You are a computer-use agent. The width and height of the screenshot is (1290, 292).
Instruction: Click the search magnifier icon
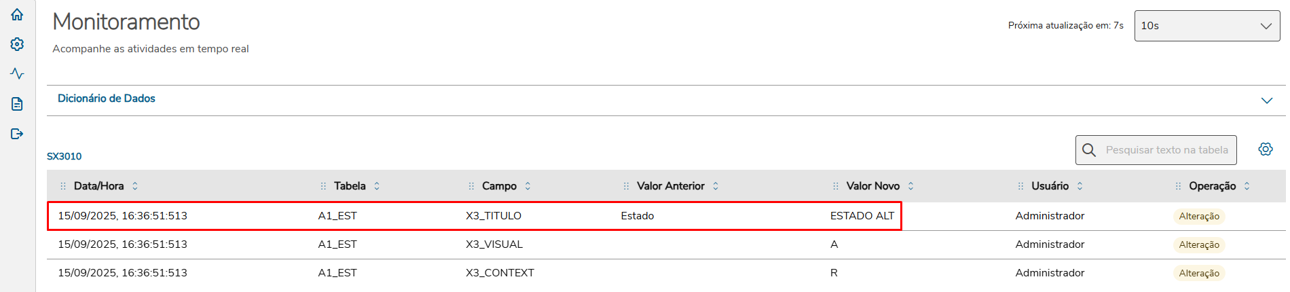pos(1089,150)
